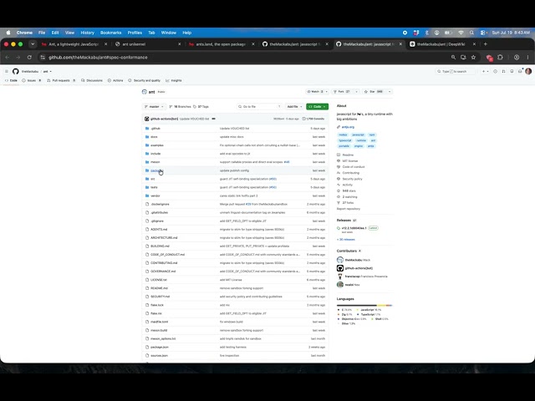Expand the Add file dropdown
Screen dimensions: 535x401
point(294,107)
